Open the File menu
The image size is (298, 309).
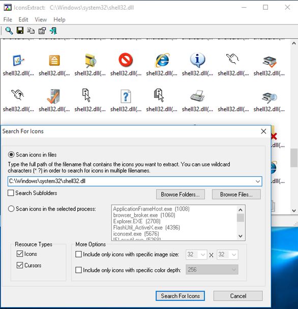click(x=8, y=20)
